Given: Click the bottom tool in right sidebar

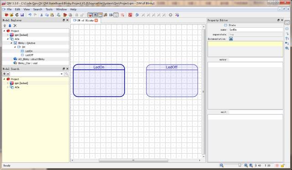Looking at the screenshot, I should click(287, 48).
